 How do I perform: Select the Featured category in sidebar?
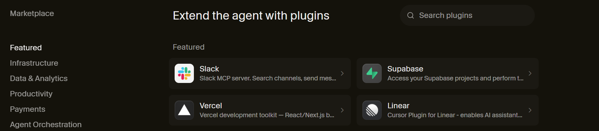point(26,48)
